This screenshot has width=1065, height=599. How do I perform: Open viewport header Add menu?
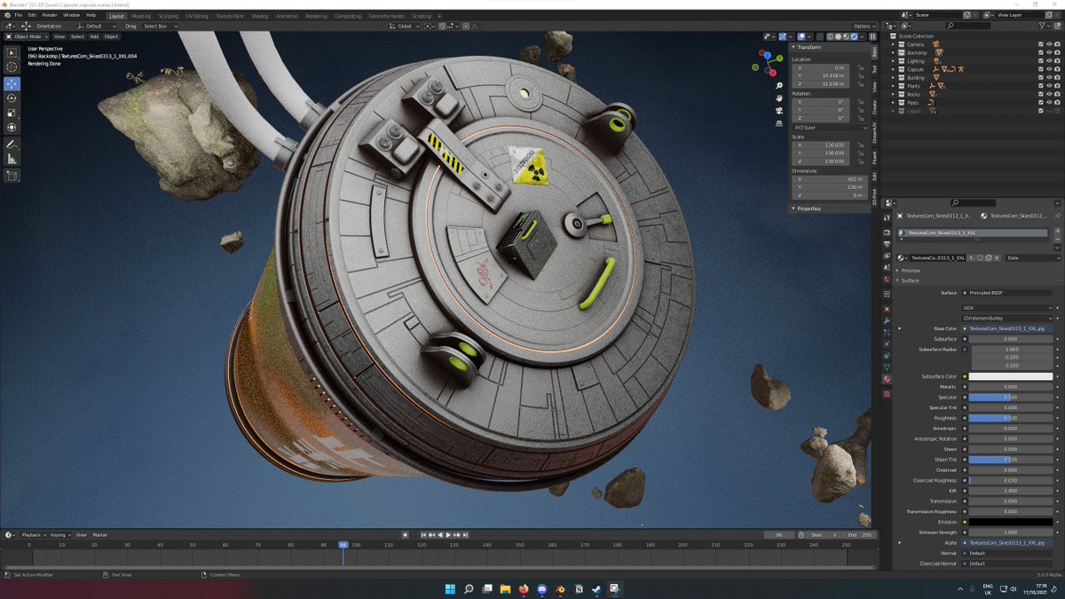point(94,36)
